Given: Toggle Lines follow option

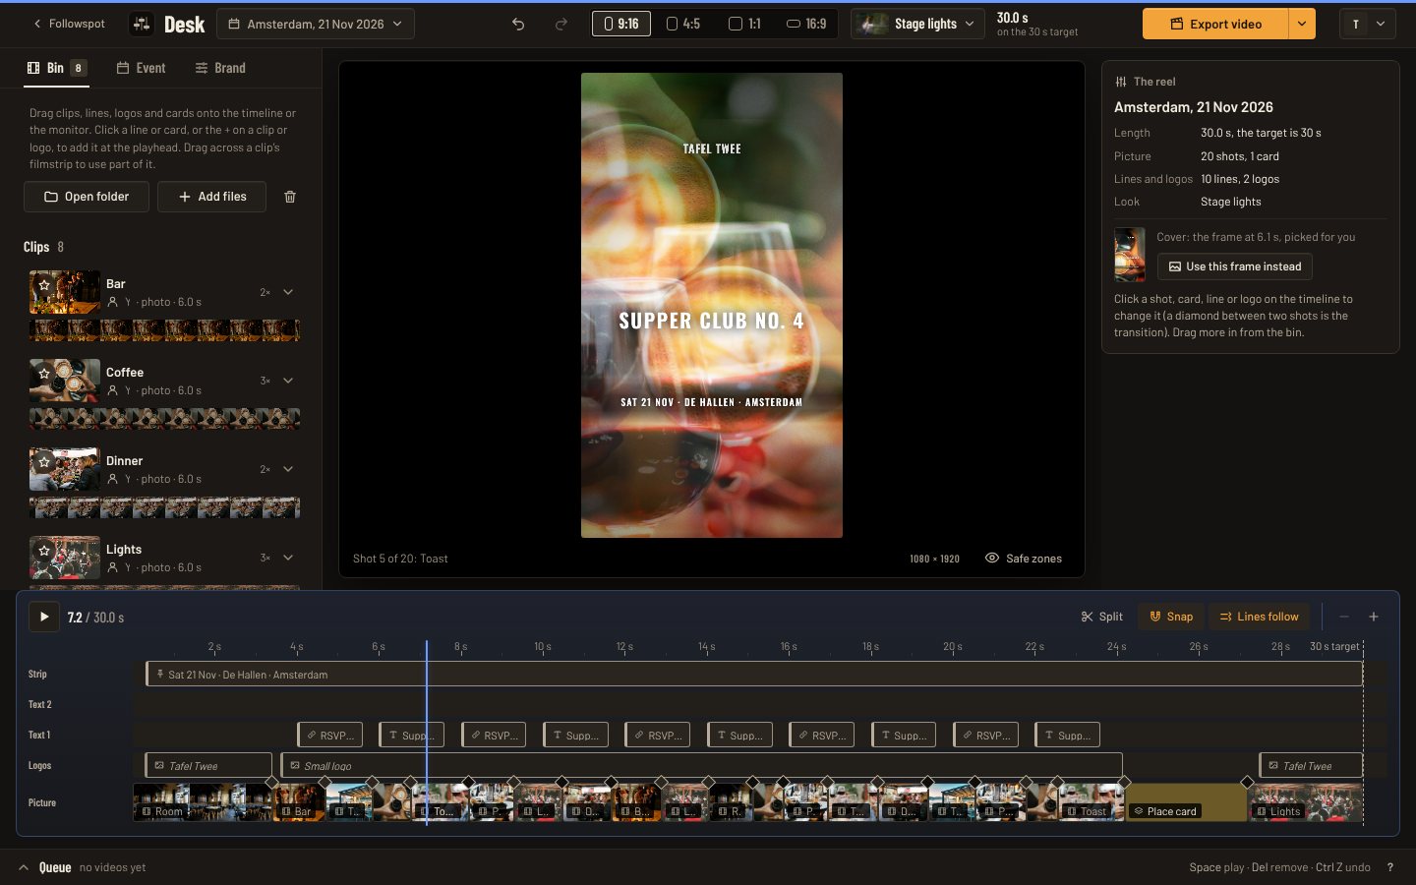Looking at the screenshot, I should 1259,617.
